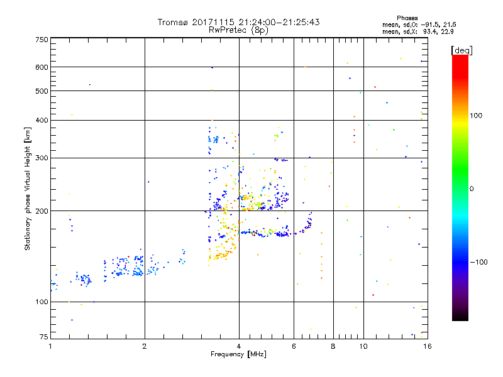Click the 'RwPretec (8p)' subtitle
Viewport: 503px width, 377px height.
click(238, 30)
